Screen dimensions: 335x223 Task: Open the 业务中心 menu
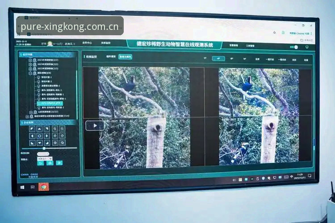[x=87, y=43]
